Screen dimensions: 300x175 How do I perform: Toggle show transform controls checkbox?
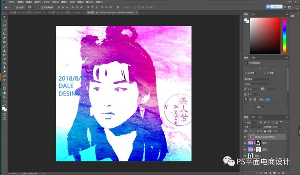[39, 7]
